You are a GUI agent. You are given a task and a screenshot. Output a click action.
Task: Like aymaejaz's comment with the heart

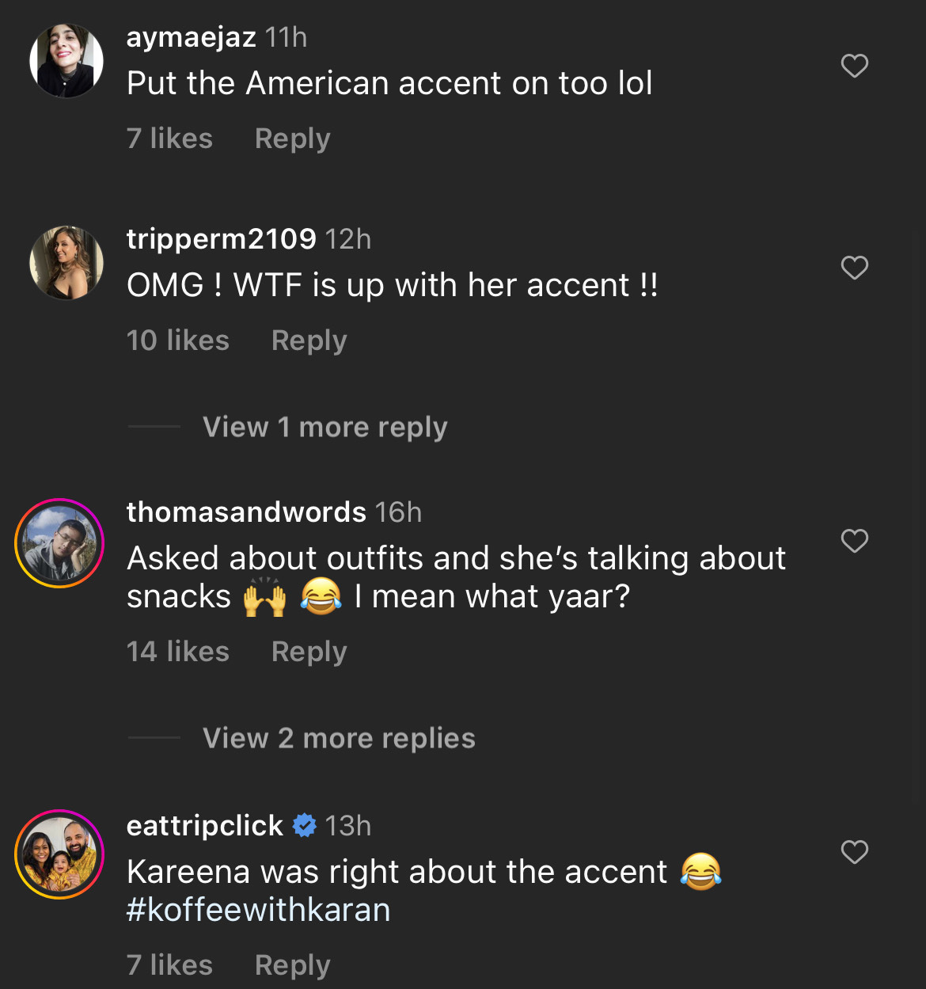coord(854,66)
